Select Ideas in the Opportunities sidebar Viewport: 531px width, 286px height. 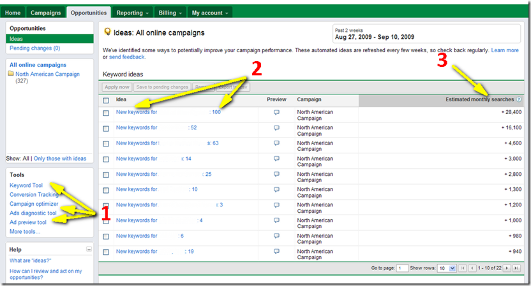[49, 39]
